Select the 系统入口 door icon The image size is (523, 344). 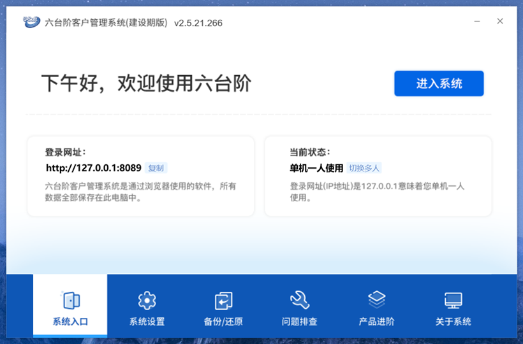(71, 300)
